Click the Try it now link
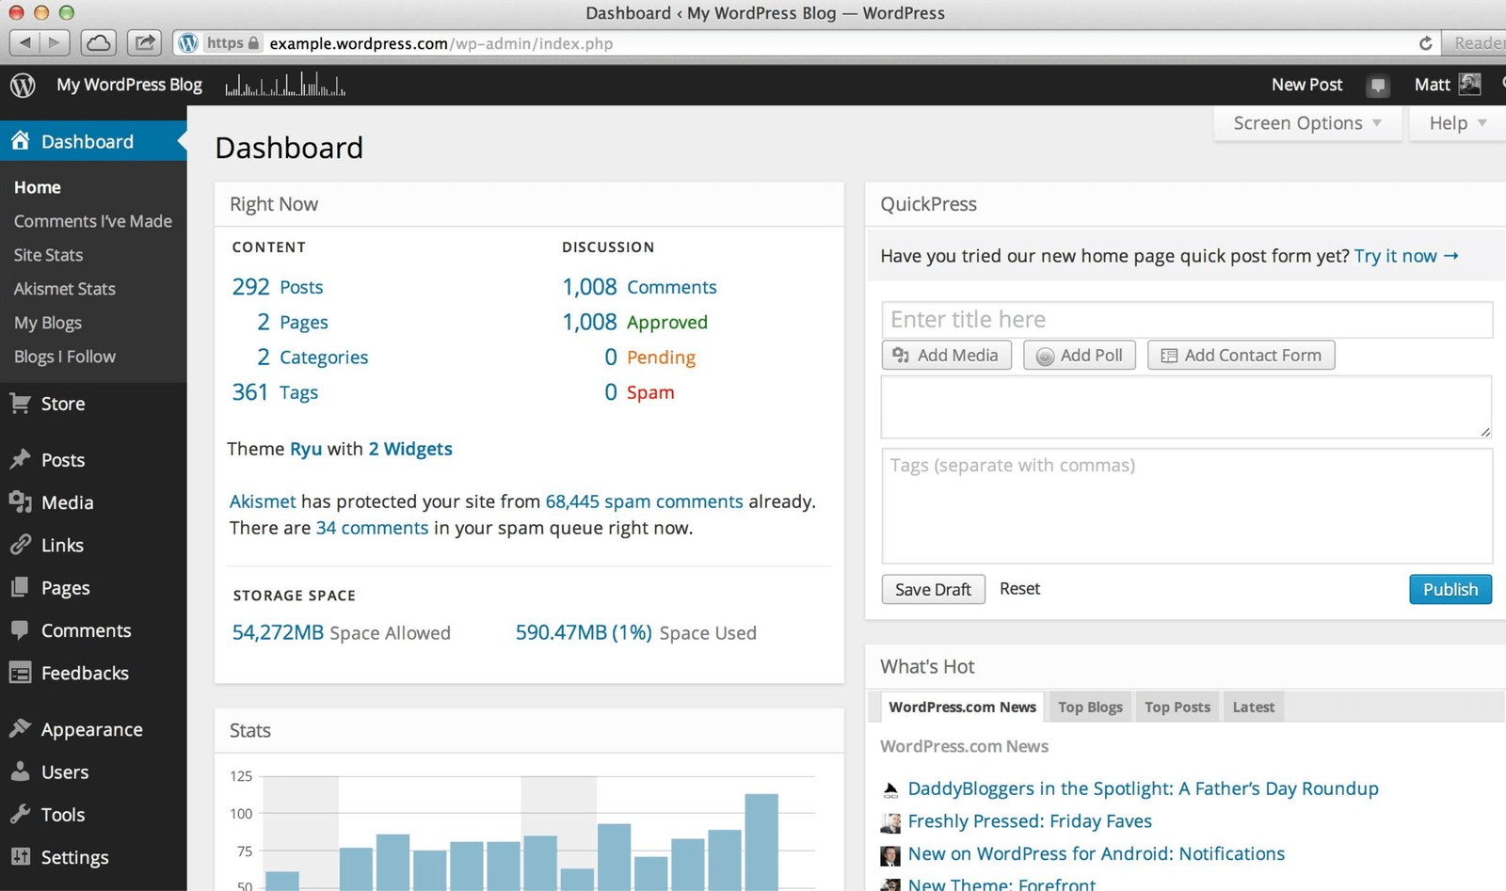Viewport: 1506px width, 891px height. (x=1406, y=256)
